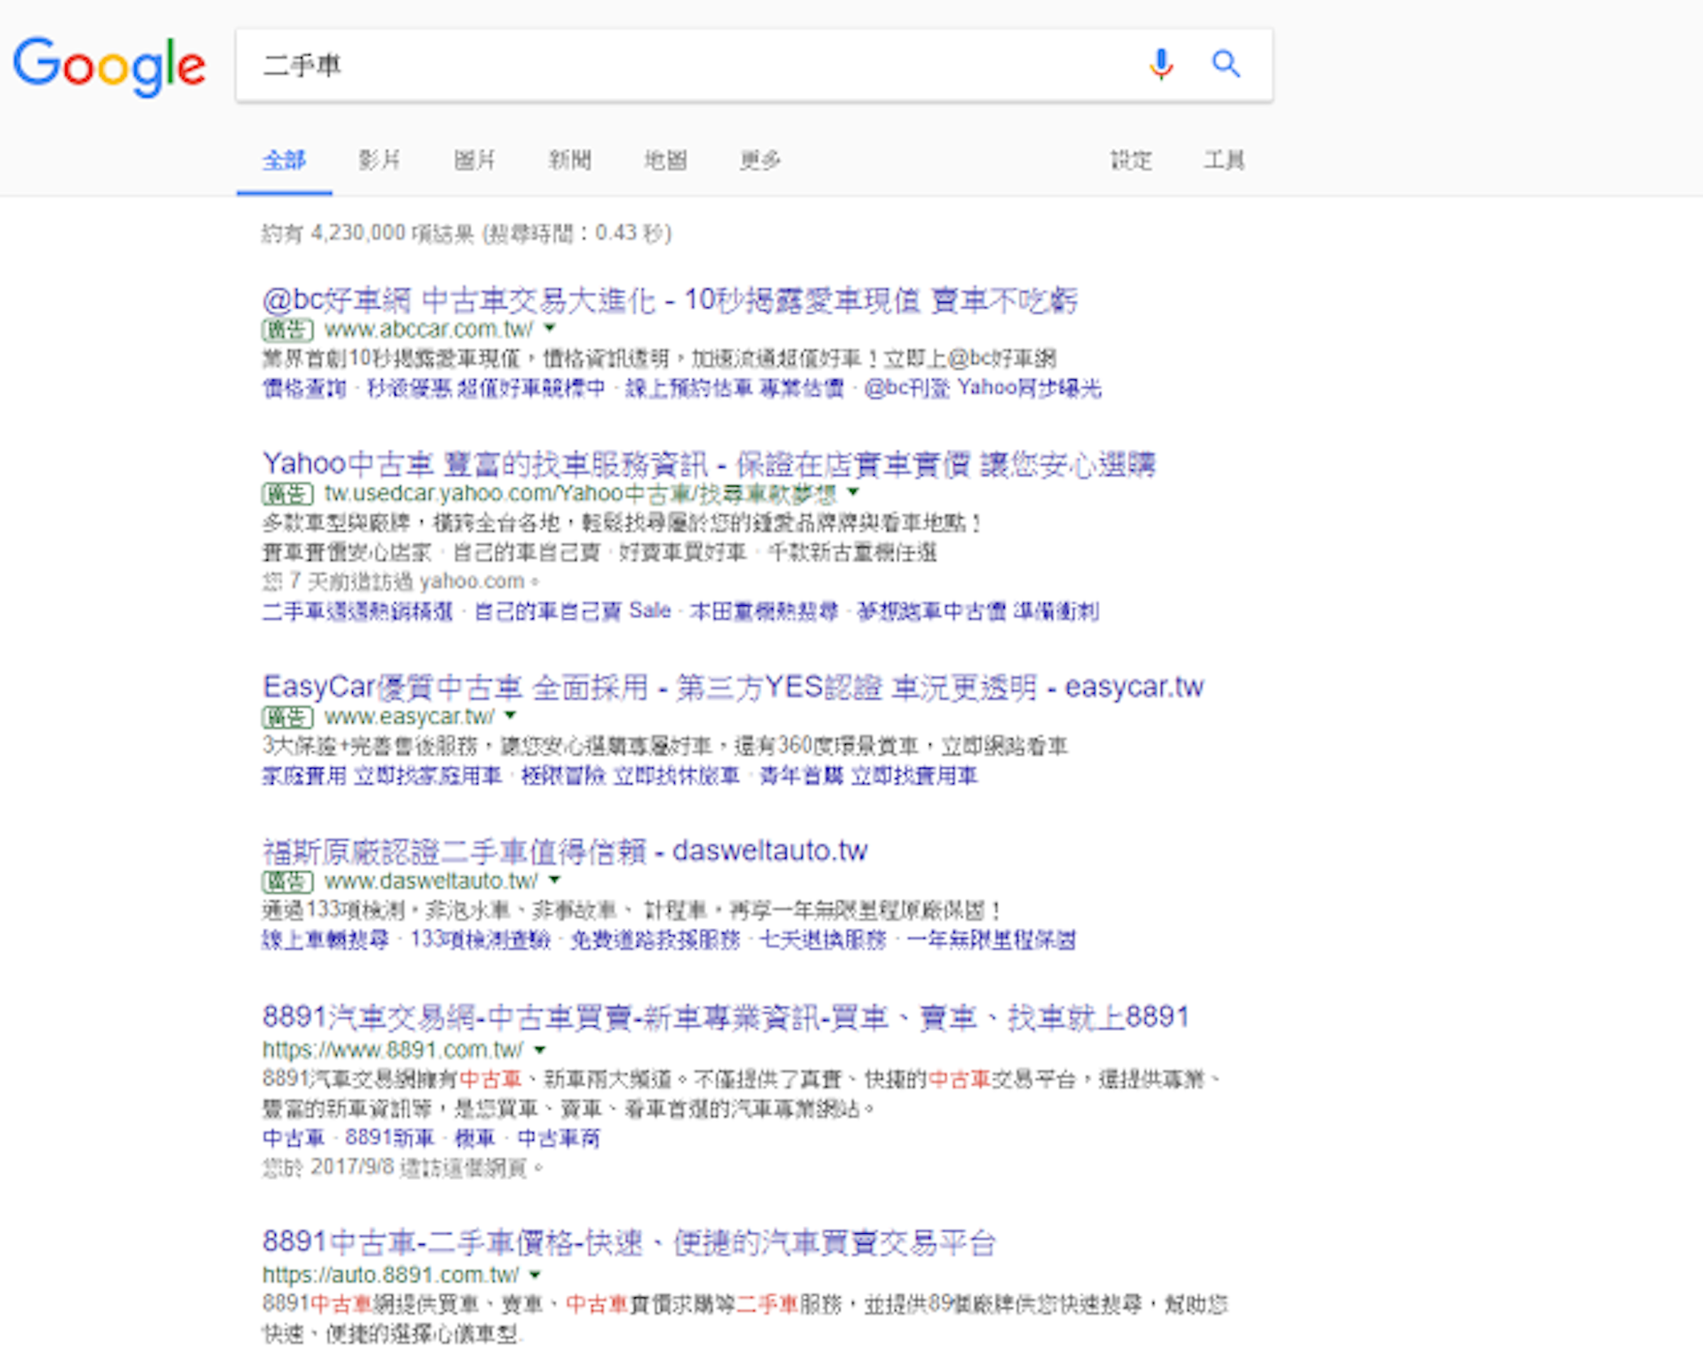Open the 設定 menu
The image size is (1703, 1368).
point(1130,160)
